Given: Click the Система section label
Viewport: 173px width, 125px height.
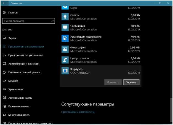Looking at the screenshot, I should coord(7,30).
